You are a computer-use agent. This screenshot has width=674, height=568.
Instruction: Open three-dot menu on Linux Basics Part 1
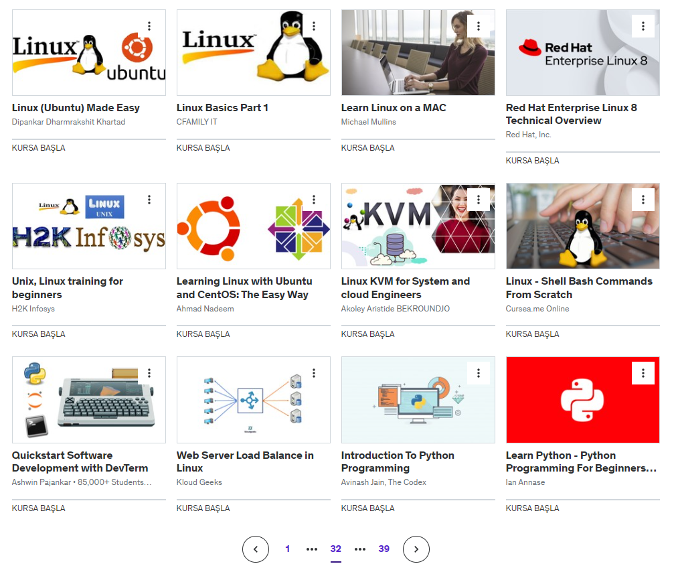tap(314, 26)
